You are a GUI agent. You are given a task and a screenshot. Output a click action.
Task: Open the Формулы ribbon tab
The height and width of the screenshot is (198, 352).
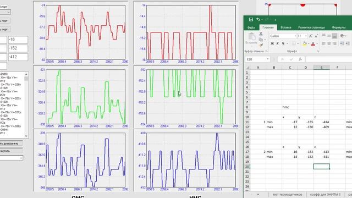339,28
